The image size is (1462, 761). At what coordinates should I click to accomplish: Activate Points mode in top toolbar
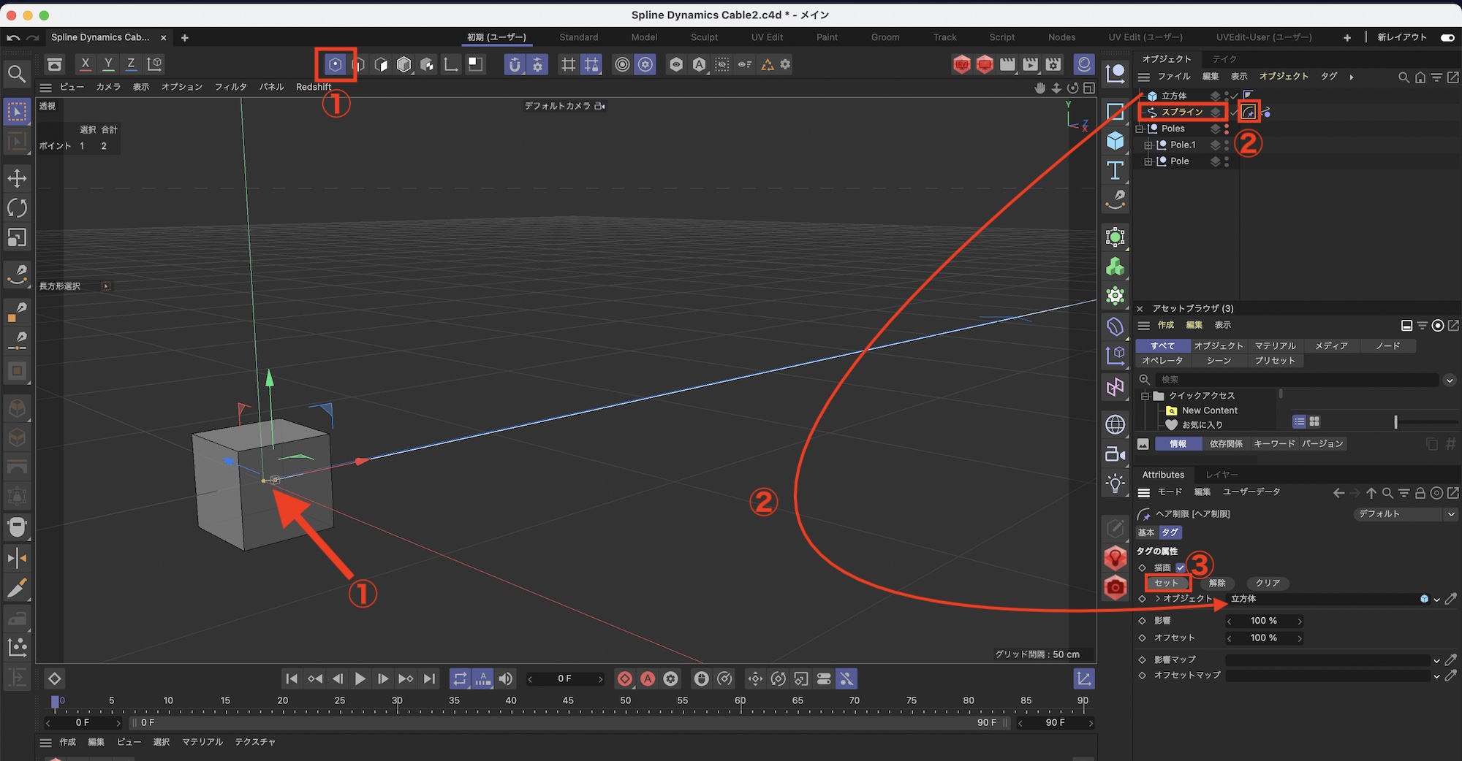coord(335,64)
